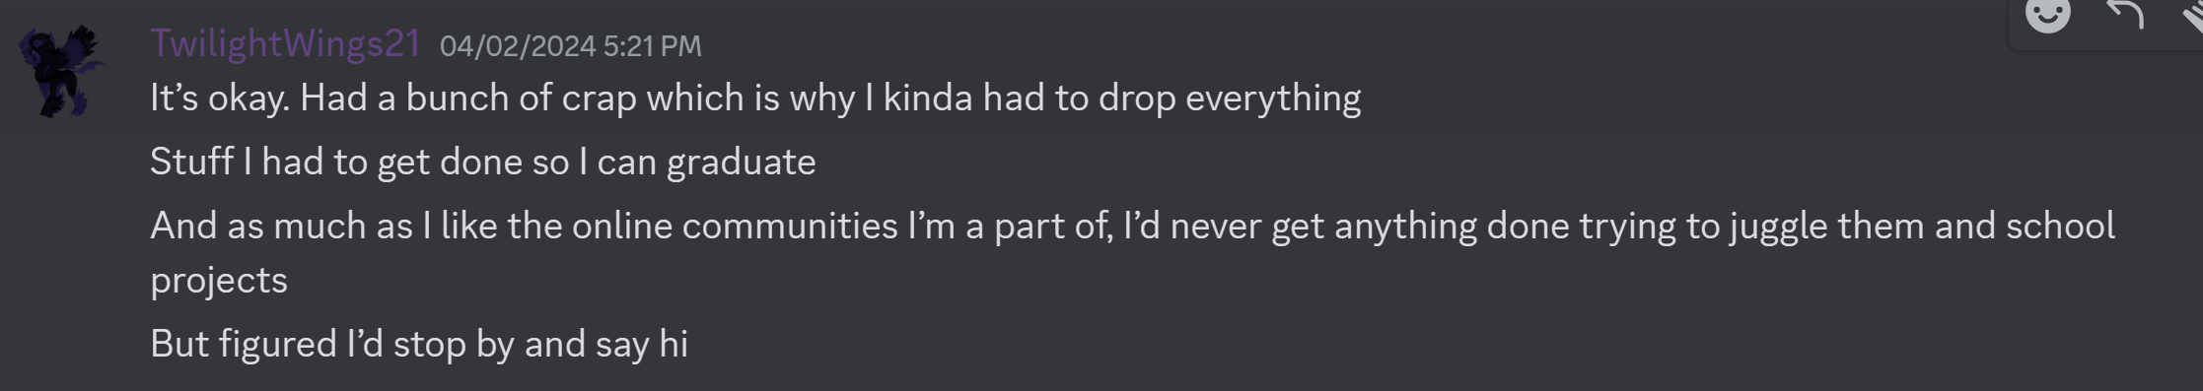This screenshot has height=391, width=2203.
Task: Click the word "anything" in third message
Action: click(1405, 226)
